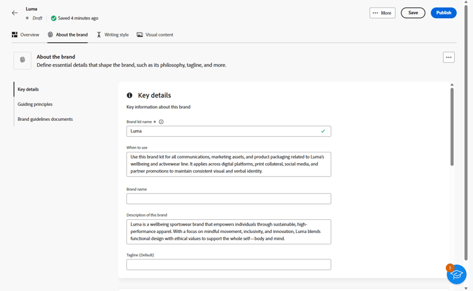Open the learning graduation cap widget
The image size is (473, 291).
456,274
